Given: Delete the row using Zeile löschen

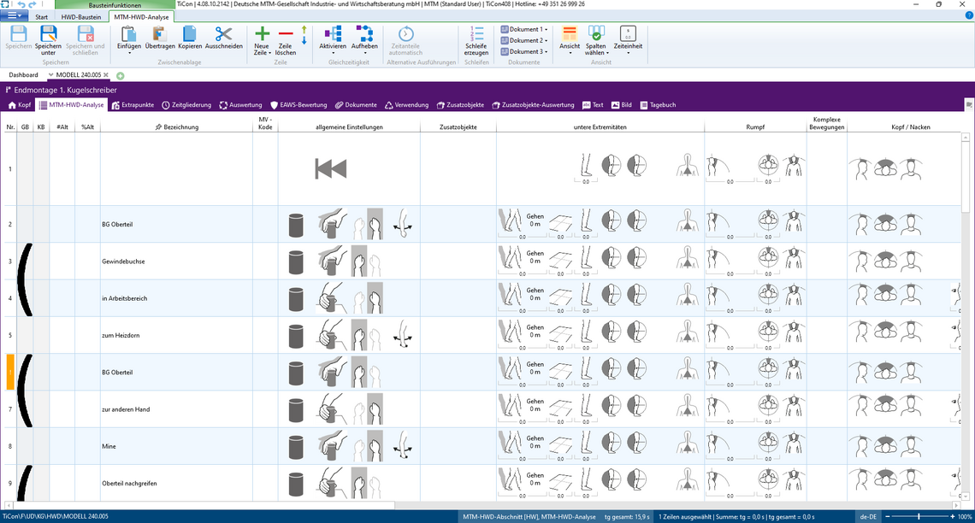Looking at the screenshot, I should [x=286, y=34].
